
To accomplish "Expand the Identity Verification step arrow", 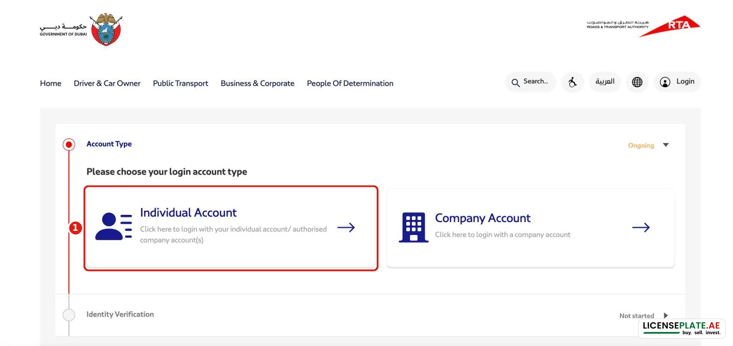I will (666, 316).
